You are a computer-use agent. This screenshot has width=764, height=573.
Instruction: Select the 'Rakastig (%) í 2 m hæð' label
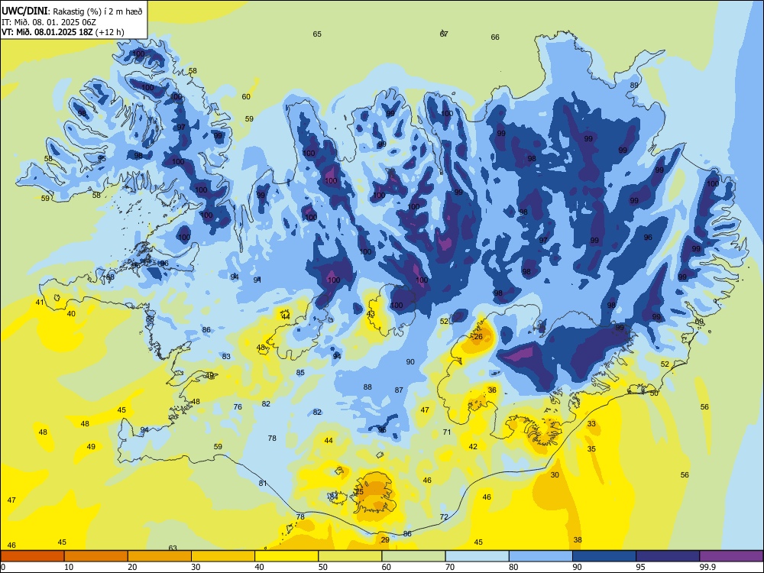[x=98, y=11]
